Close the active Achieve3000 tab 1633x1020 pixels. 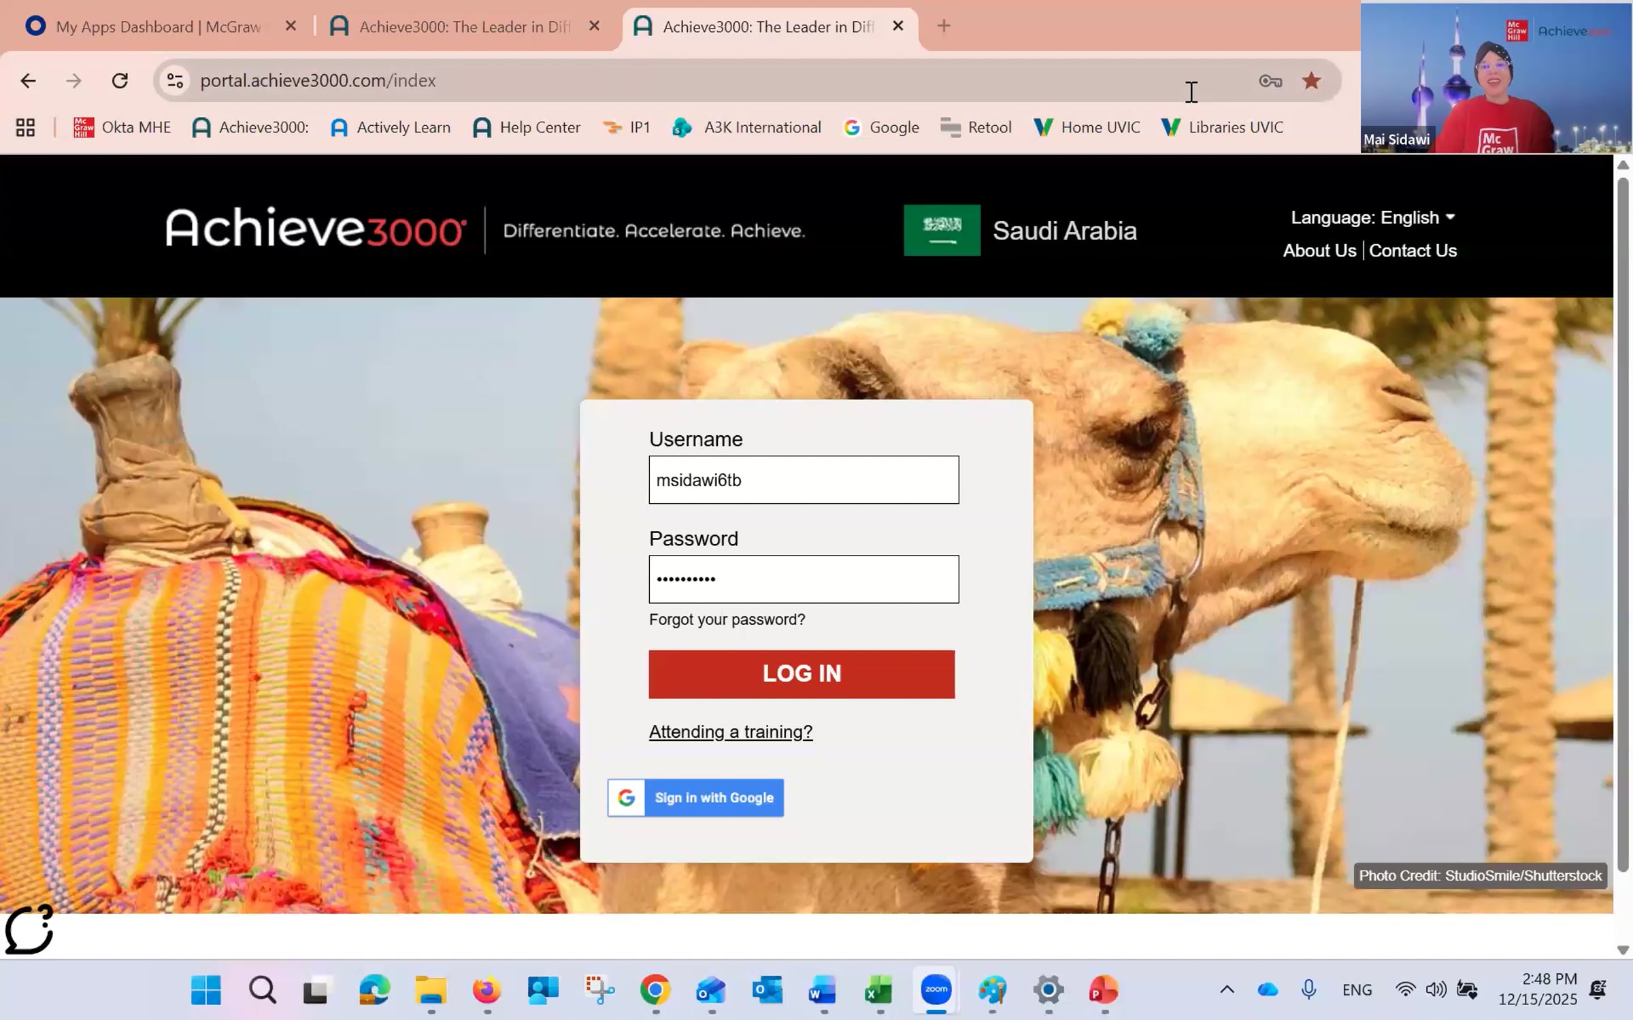pyautogui.click(x=898, y=26)
